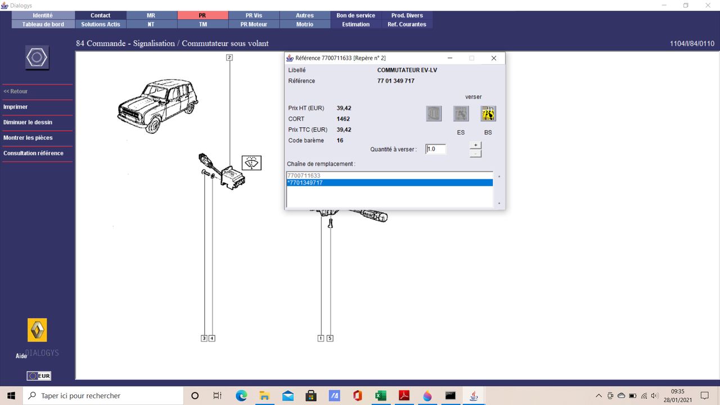
Task: Click the Code barème value 16
Action: (x=340, y=141)
